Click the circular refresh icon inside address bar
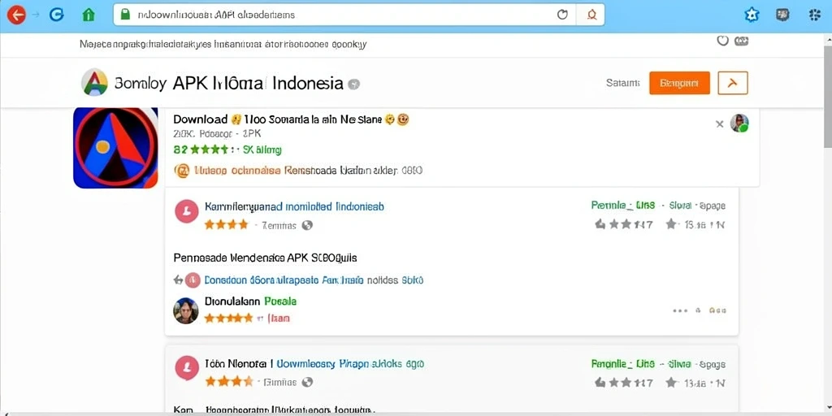The image size is (832, 416). point(562,15)
